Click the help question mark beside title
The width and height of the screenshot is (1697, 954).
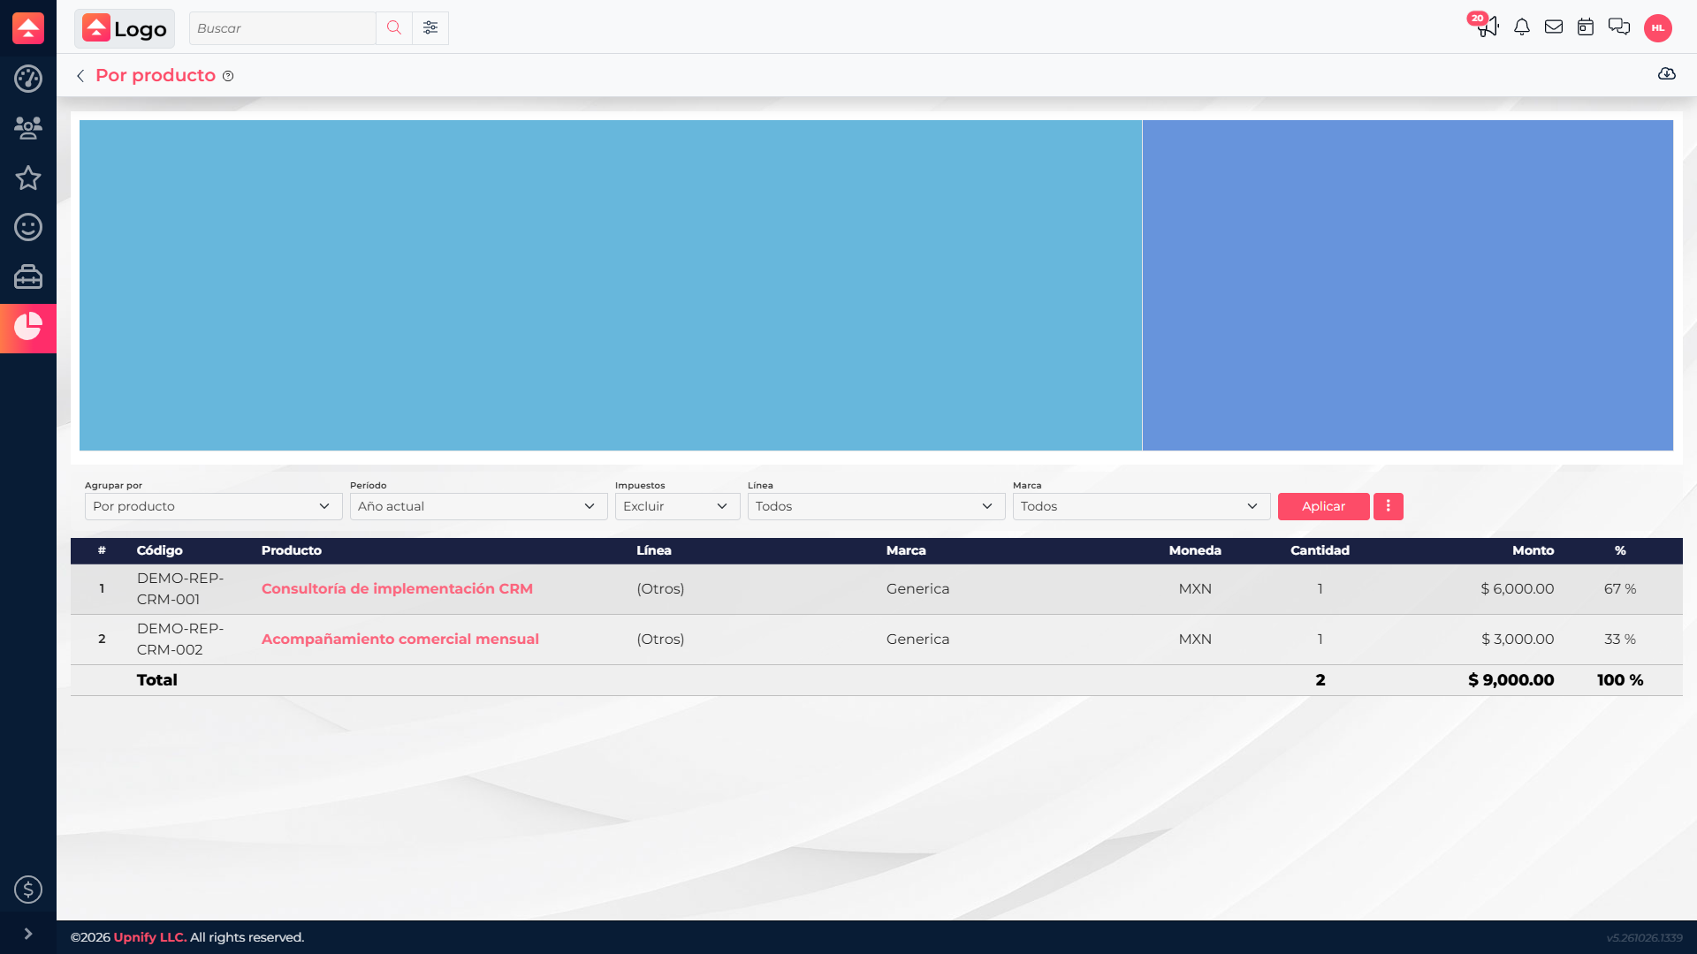[x=228, y=76]
